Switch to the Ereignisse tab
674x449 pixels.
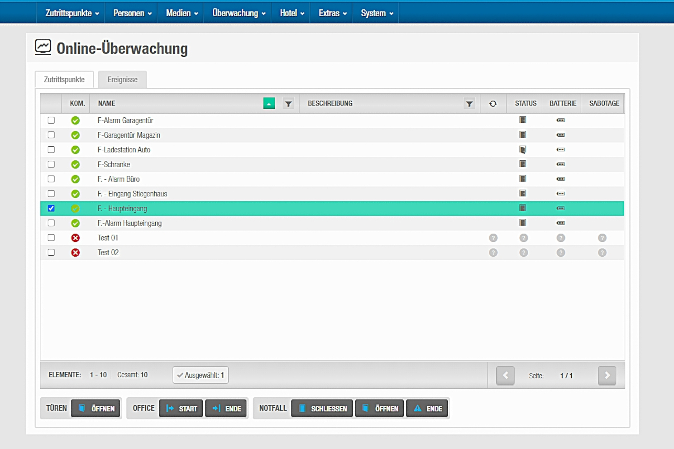pyautogui.click(x=122, y=80)
